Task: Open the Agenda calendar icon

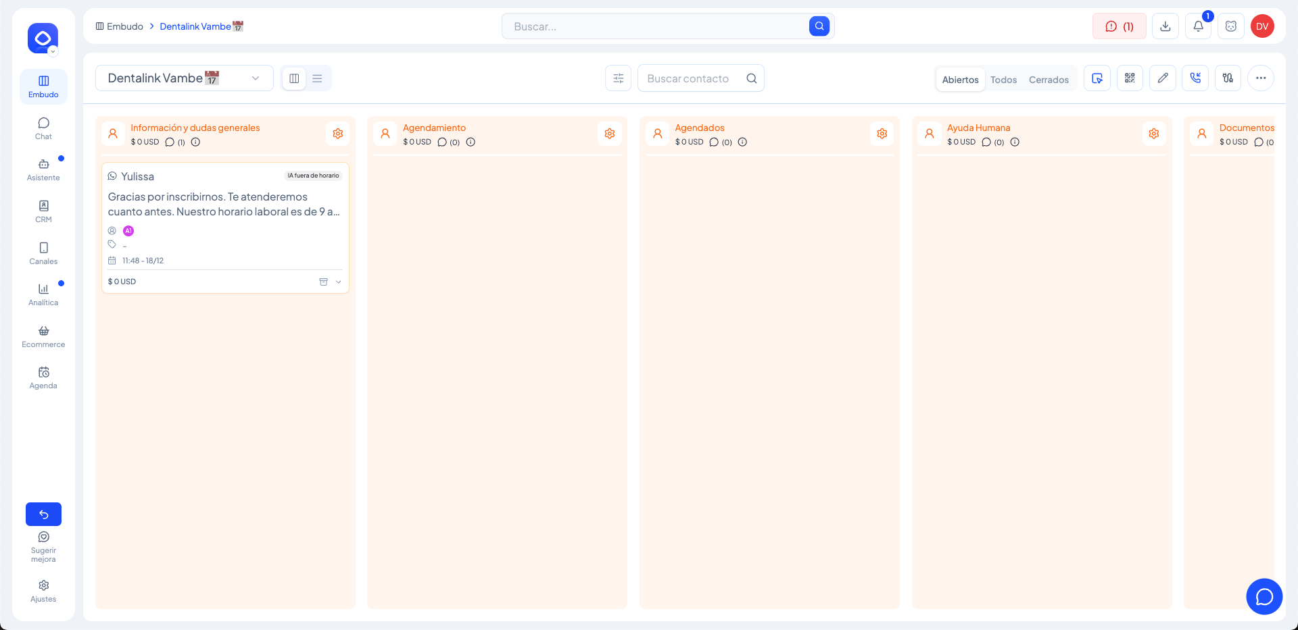Action: tap(43, 377)
